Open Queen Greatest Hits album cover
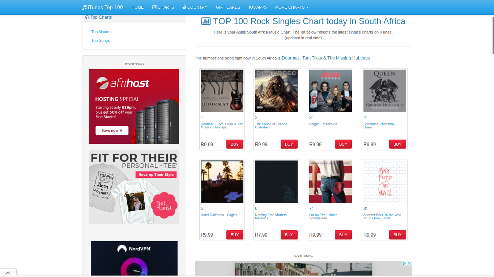 tap(385, 91)
